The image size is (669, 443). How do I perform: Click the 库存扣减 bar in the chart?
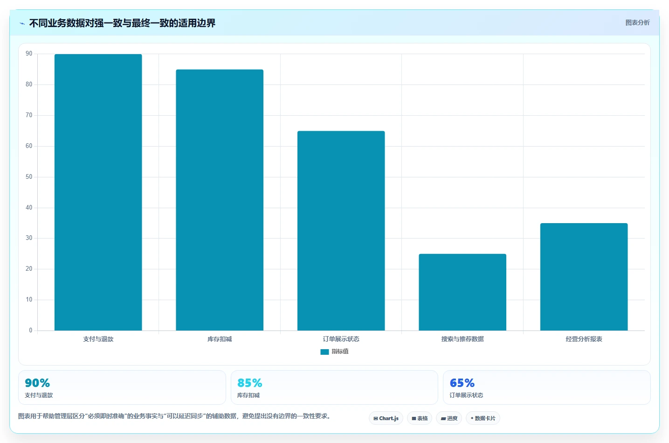[x=220, y=200]
